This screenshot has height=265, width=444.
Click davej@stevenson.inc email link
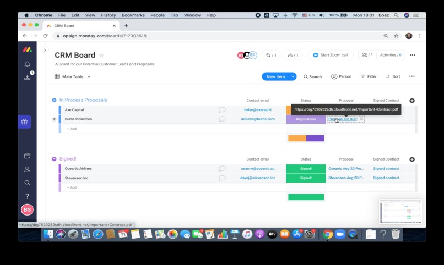click(258, 178)
